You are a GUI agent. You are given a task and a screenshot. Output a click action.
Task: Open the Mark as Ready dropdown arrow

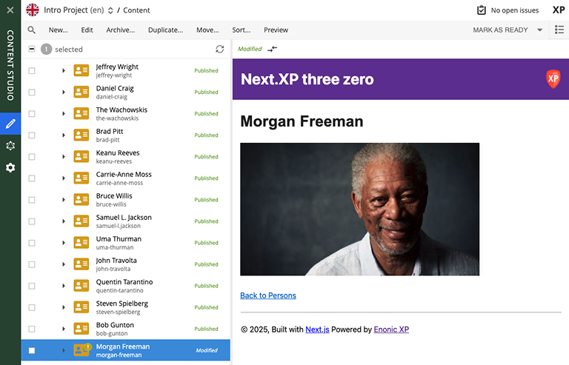539,30
